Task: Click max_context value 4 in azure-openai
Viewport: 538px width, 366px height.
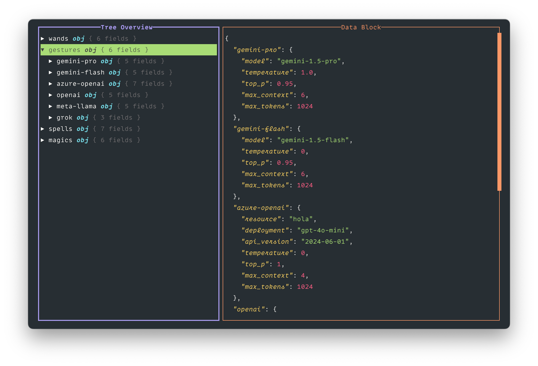Action: 303,276
